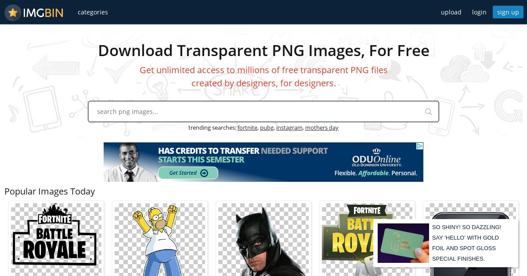Click the IMGBIN star logo icon
527x276 pixels.
[x=13, y=13]
